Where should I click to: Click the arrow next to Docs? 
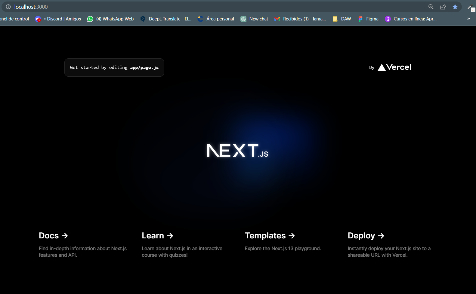click(65, 236)
